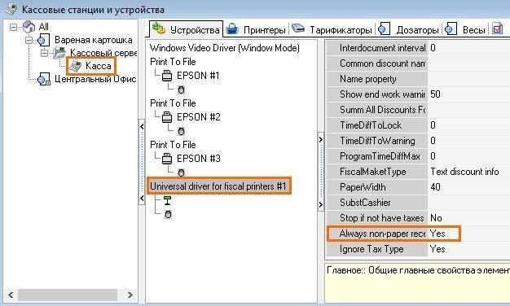Screen dimensions: 510x306
Task: Select the Касса cash register icon
Action: tap(75, 66)
